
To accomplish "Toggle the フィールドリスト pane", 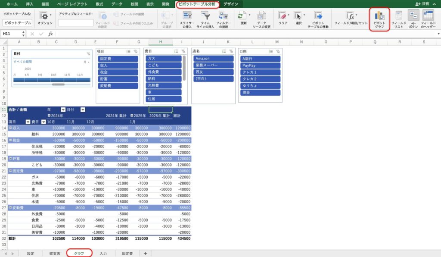I will coord(399,19).
